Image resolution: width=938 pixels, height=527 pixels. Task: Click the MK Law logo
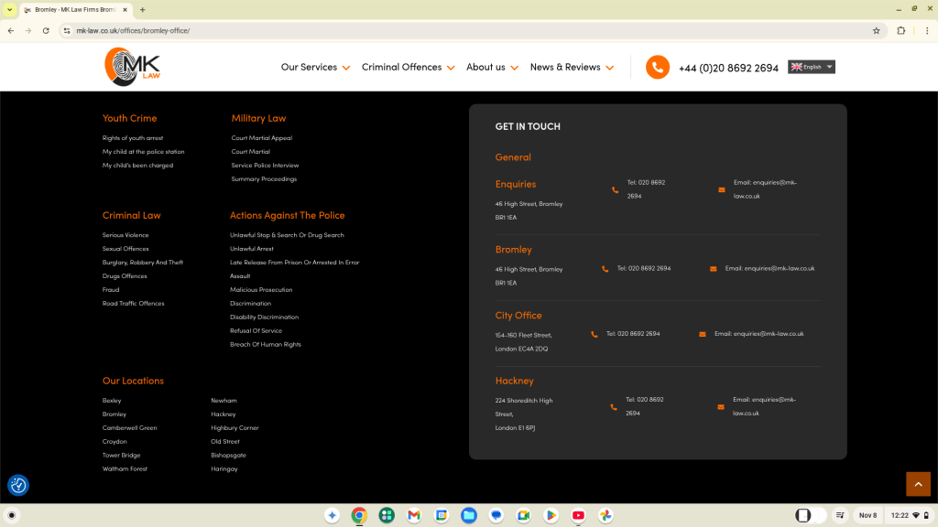pos(133,67)
